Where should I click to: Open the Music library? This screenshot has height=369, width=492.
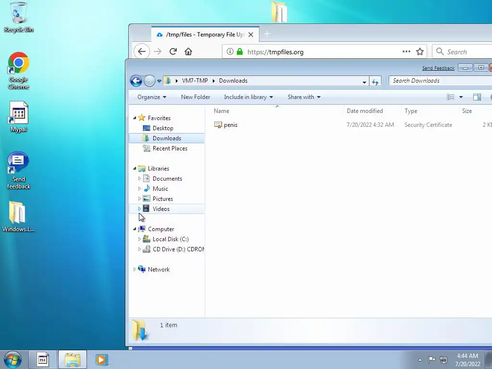point(160,188)
